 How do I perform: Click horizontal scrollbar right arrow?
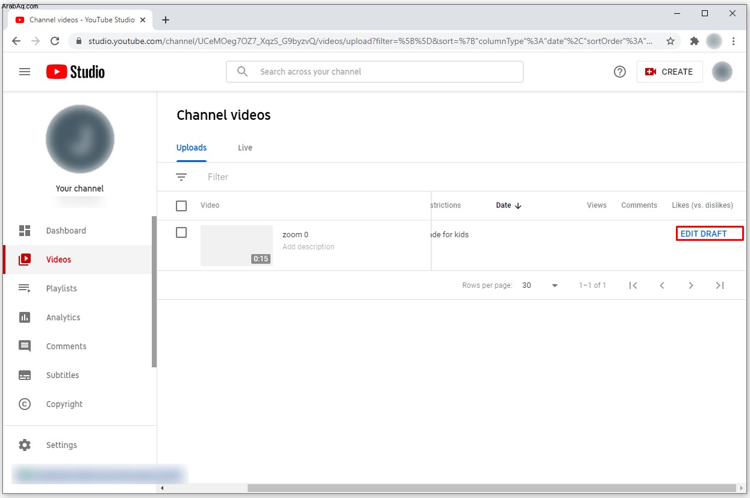[742, 488]
